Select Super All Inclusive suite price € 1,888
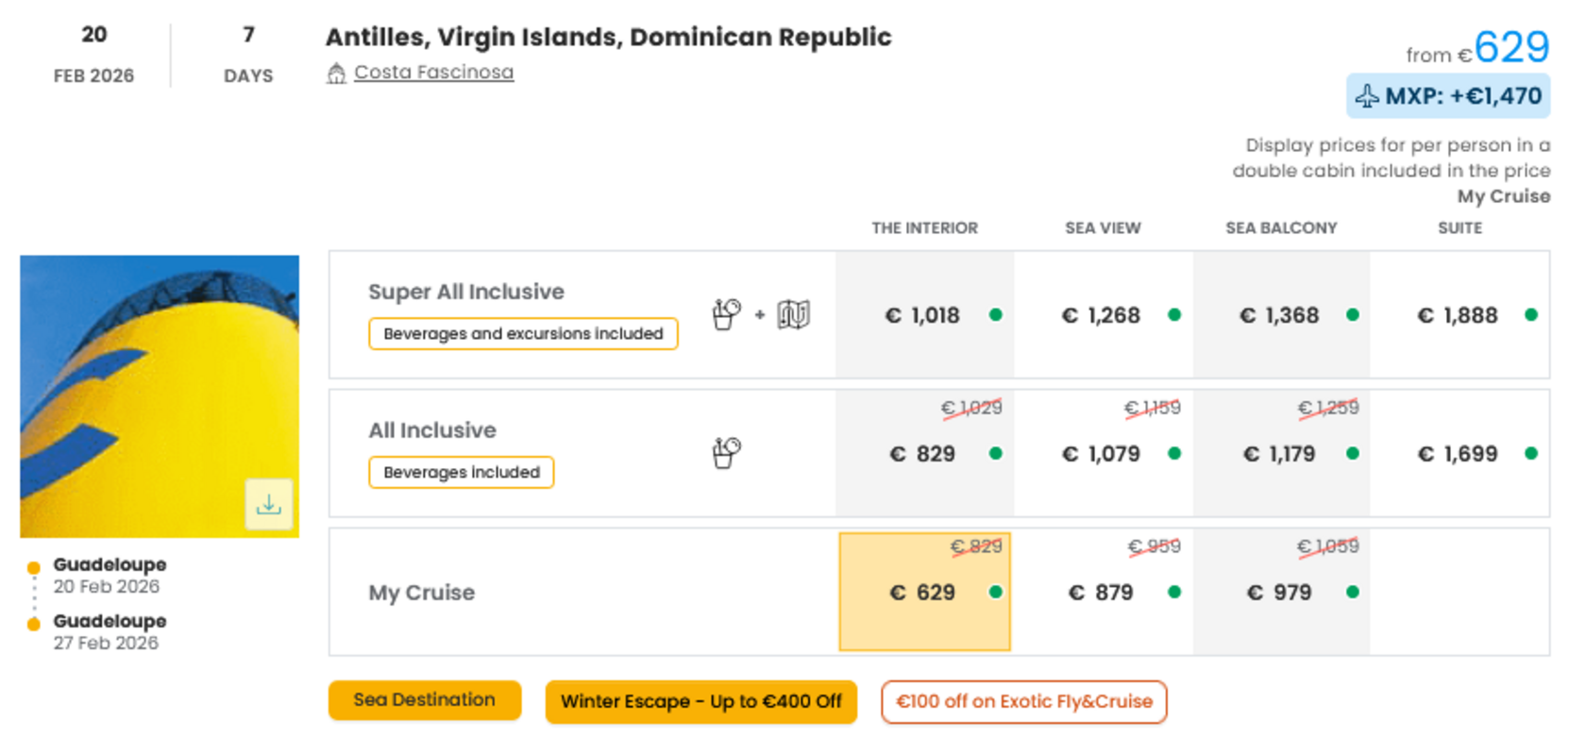1569x755 pixels. coord(1459,315)
